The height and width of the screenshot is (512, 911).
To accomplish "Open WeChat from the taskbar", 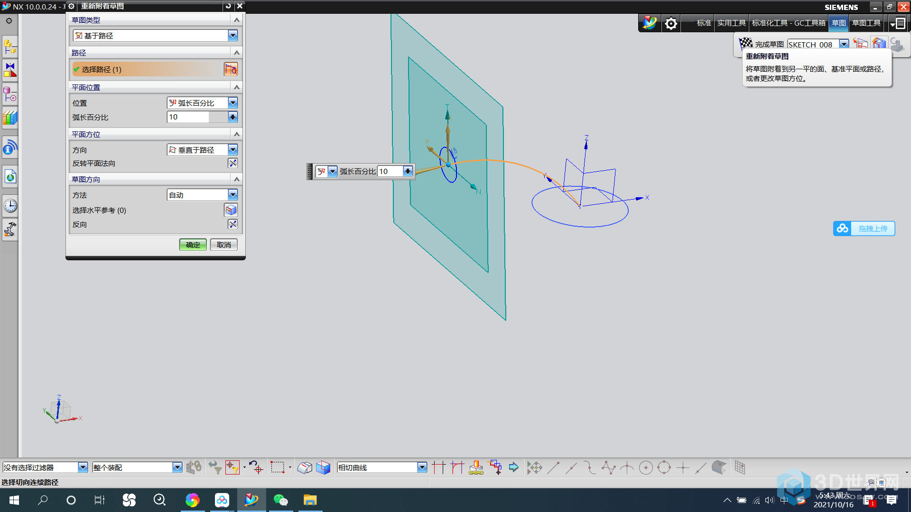I will [x=281, y=500].
